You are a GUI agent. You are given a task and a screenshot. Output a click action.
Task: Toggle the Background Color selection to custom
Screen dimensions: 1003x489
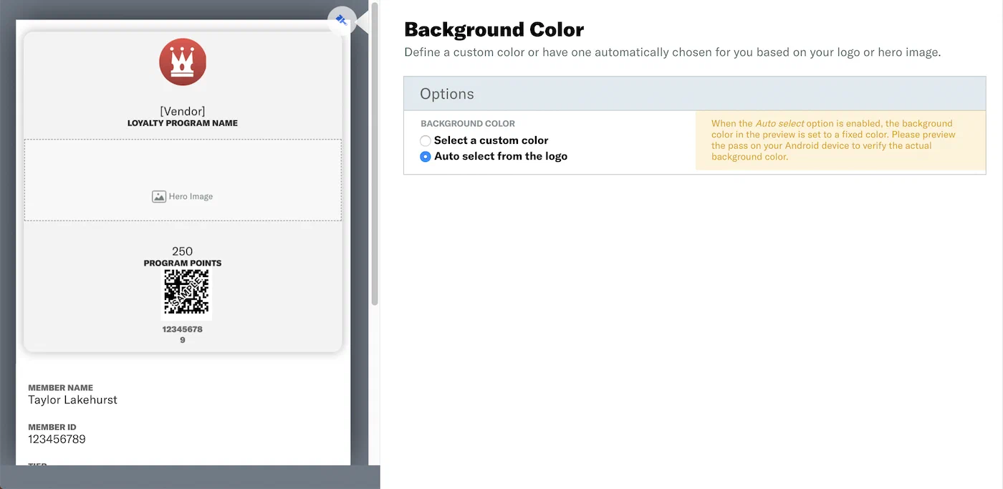pyautogui.click(x=425, y=140)
